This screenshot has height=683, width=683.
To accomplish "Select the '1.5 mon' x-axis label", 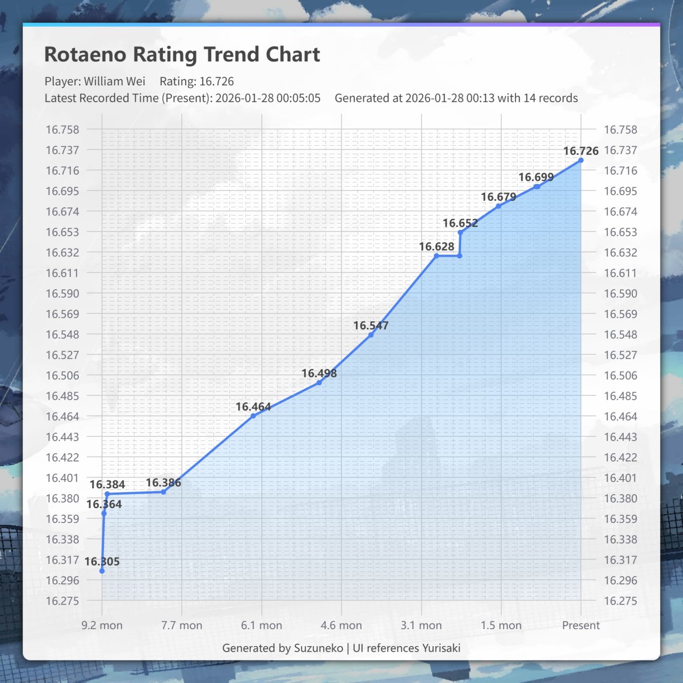I will (x=501, y=625).
